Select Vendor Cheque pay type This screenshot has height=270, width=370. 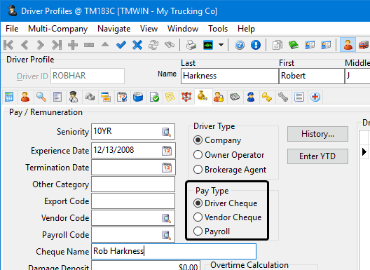[x=227, y=217]
